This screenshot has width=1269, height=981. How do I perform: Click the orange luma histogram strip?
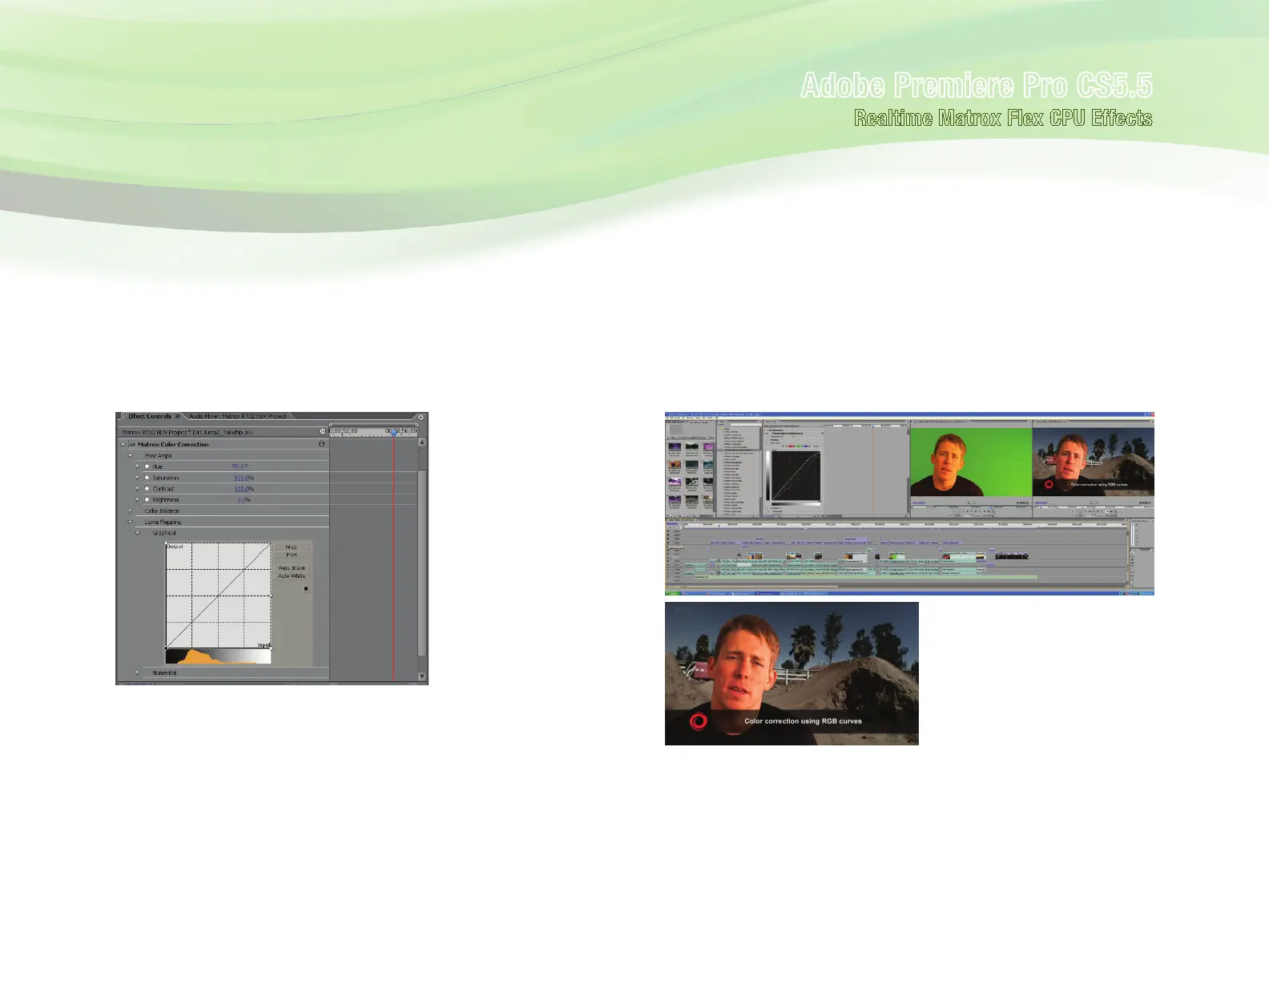(218, 656)
